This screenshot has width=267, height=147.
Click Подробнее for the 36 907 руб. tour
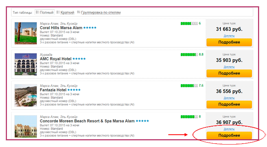(229, 136)
